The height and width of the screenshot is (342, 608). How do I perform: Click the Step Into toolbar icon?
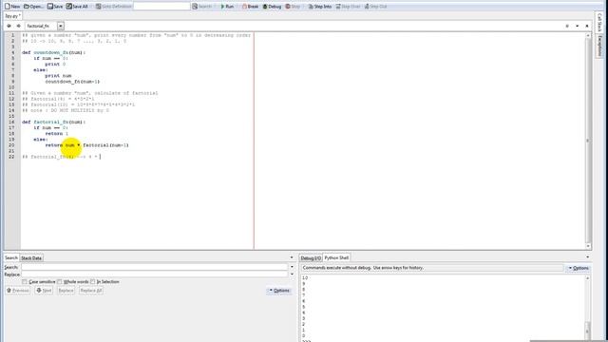pyautogui.click(x=320, y=7)
